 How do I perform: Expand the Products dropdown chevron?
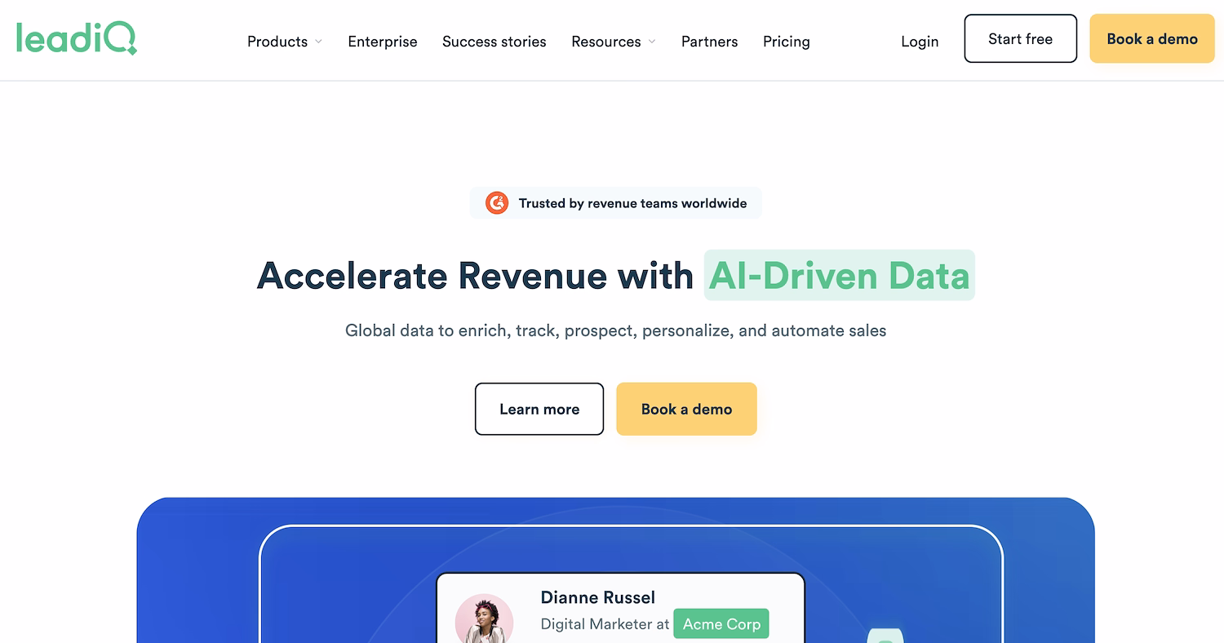click(x=319, y=42)
